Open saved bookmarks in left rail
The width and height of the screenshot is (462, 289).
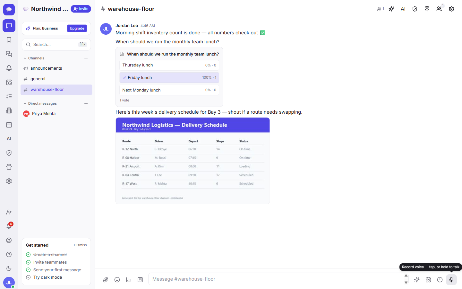pos(9,40)
